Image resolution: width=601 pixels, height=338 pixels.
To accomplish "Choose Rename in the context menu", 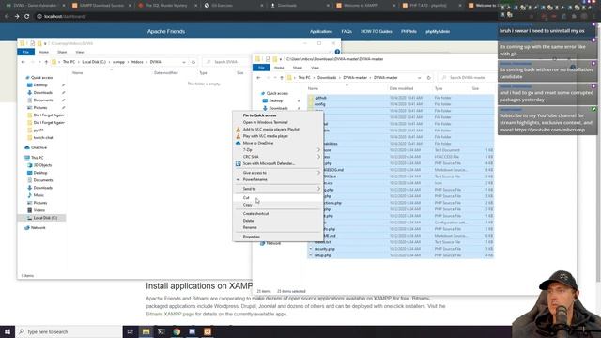I will click(250, 227).
